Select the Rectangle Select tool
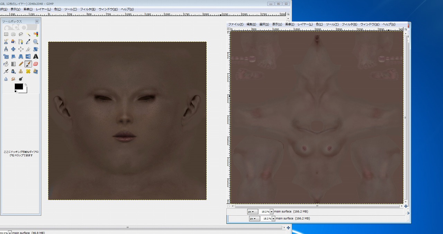443x234 pixels. (6, 34)
